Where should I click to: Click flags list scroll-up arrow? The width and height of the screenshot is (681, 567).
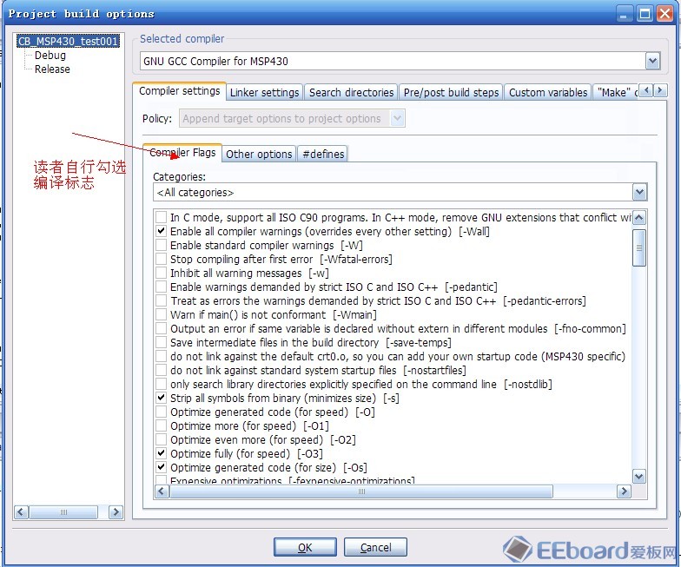(x=639, y=218)
